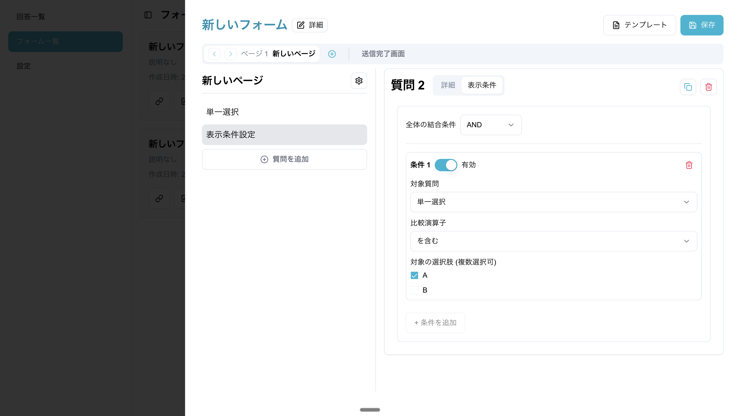Open the 送信完了画面 tab
Viewport: 740px width, 416px height.
pos(383,54)
